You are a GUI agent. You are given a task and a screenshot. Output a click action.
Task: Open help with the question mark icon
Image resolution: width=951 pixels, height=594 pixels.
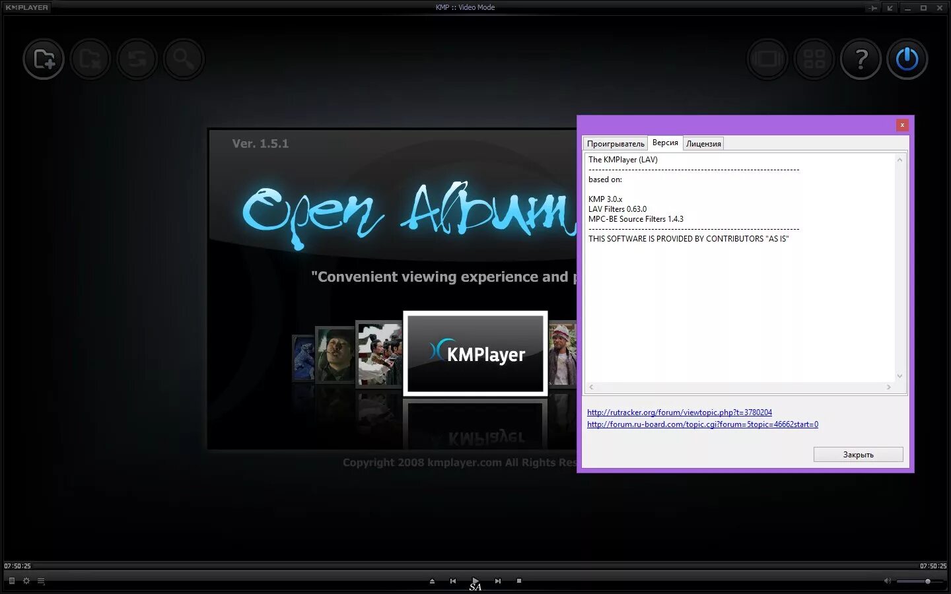pyautogui.click(x=861, y=59)
